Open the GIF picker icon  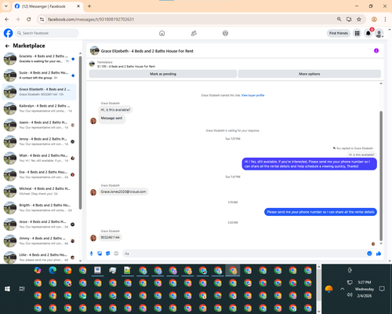coord(116,254)
